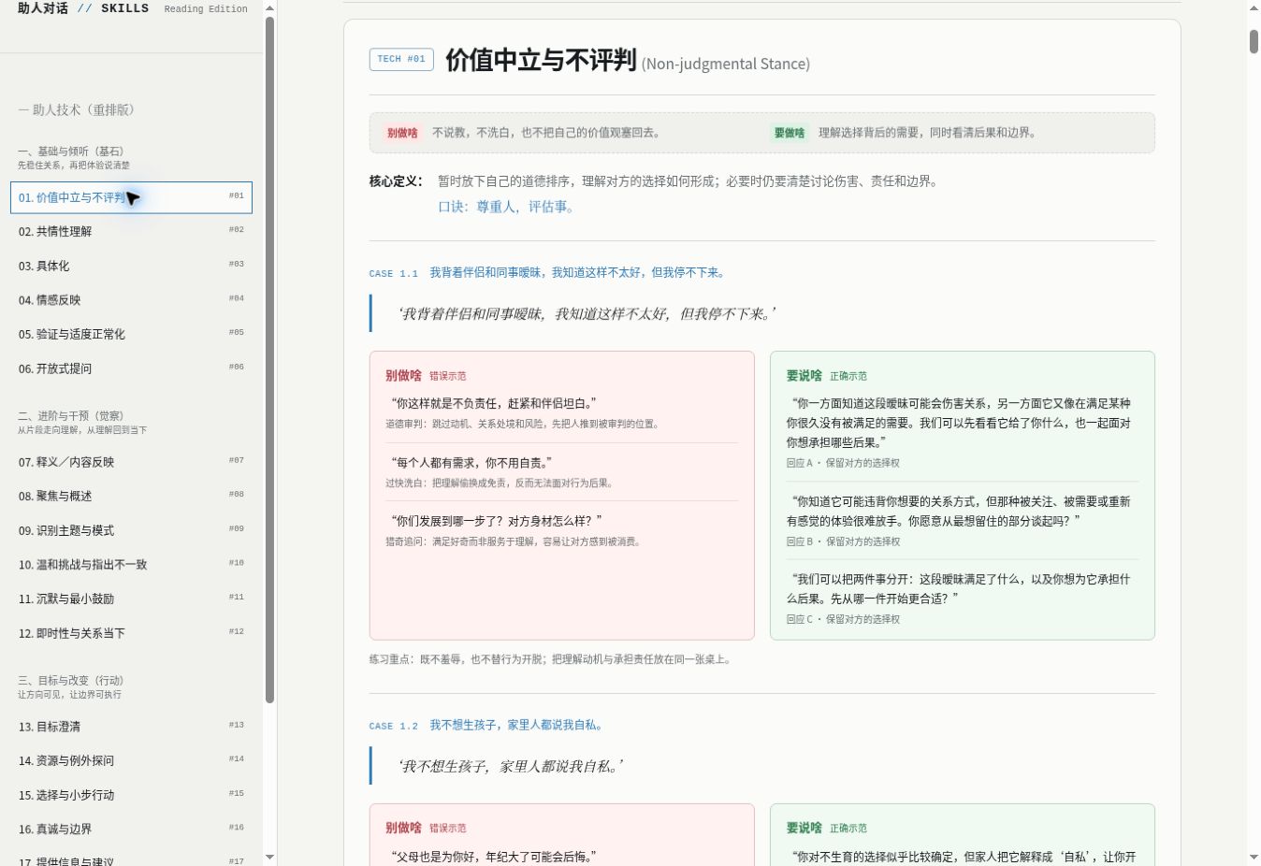Select sidebar item 08. 聚焦与概述
This screenshot has width=1261, height=866.
(x=131, y=496)
